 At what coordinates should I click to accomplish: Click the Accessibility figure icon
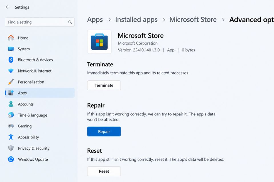[x=11, y=137]
